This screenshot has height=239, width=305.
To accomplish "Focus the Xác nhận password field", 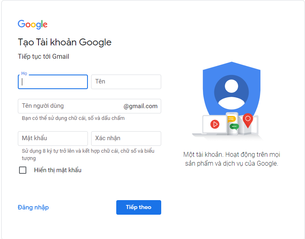I will click(x=126, y=139).
